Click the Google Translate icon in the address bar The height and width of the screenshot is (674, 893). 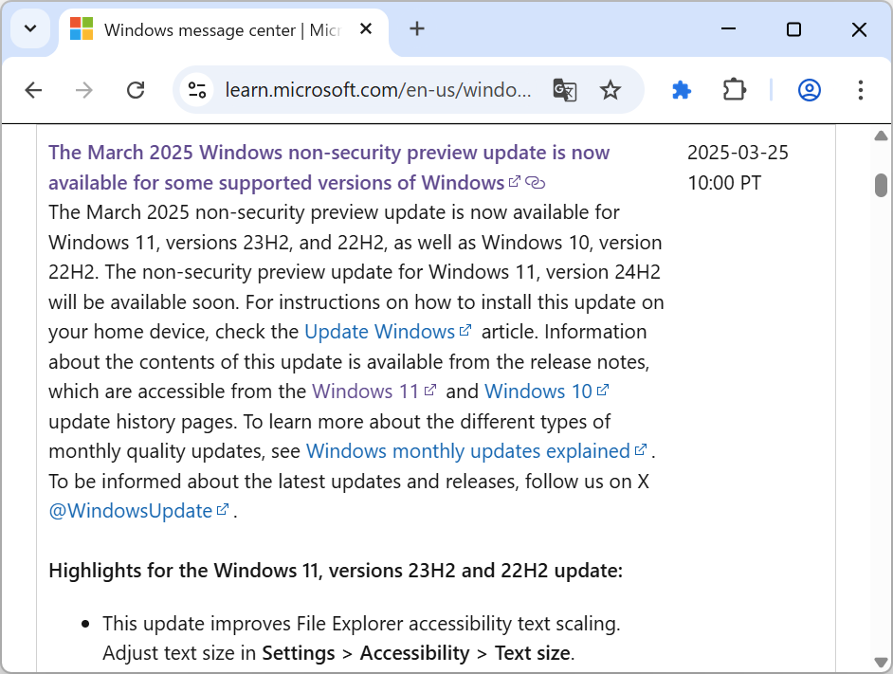[565, 90]
